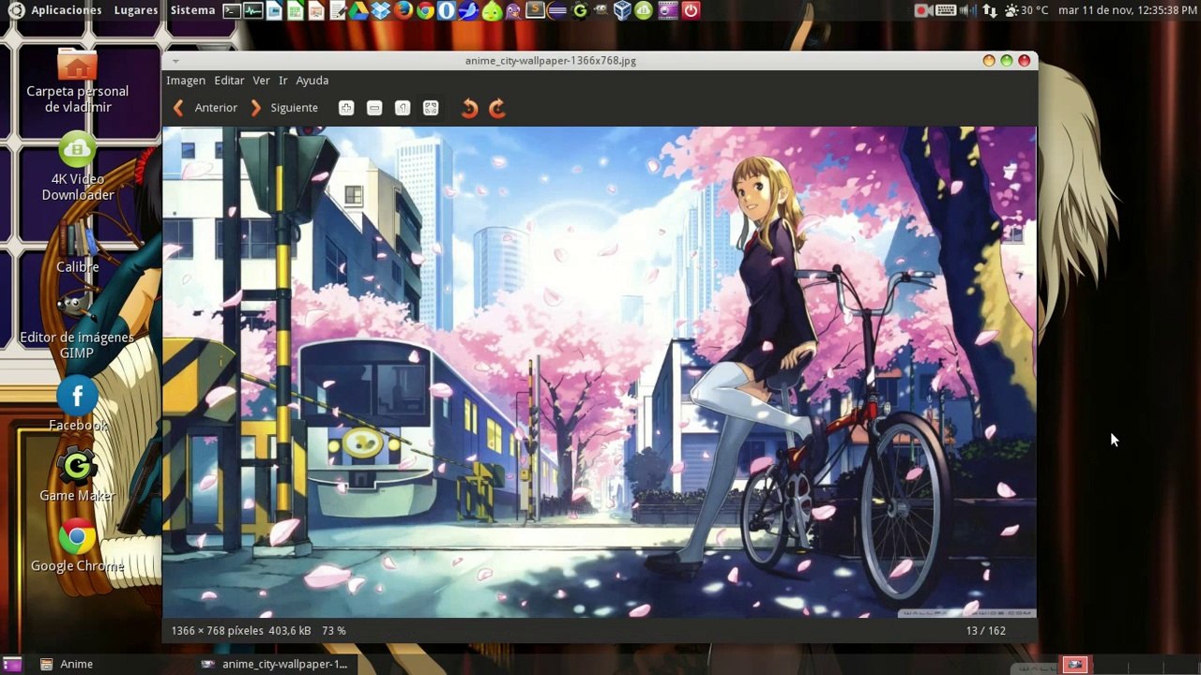Launch Sublime Text from the top panel
This screenshot has width=1201, height=675.
535,10
